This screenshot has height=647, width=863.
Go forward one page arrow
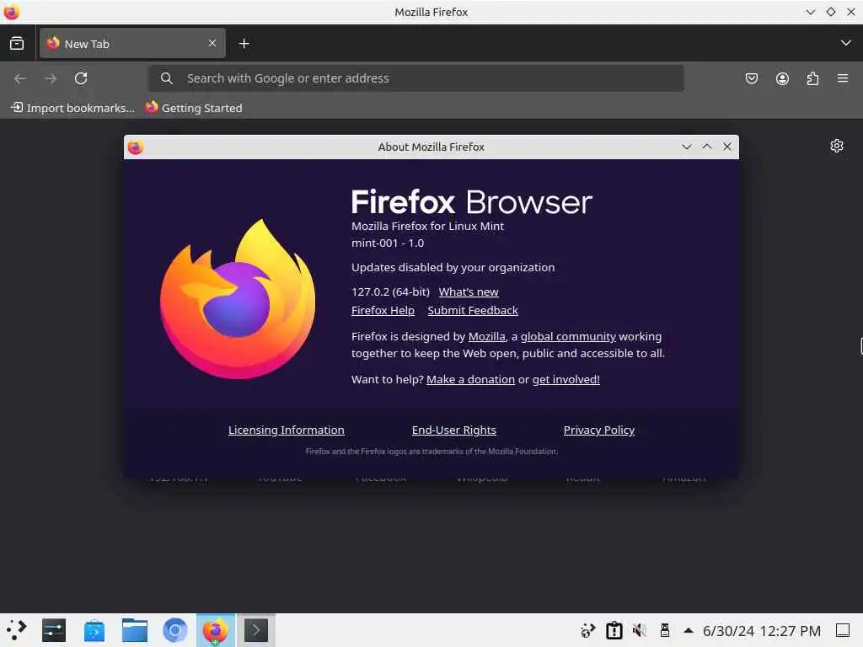51,78
